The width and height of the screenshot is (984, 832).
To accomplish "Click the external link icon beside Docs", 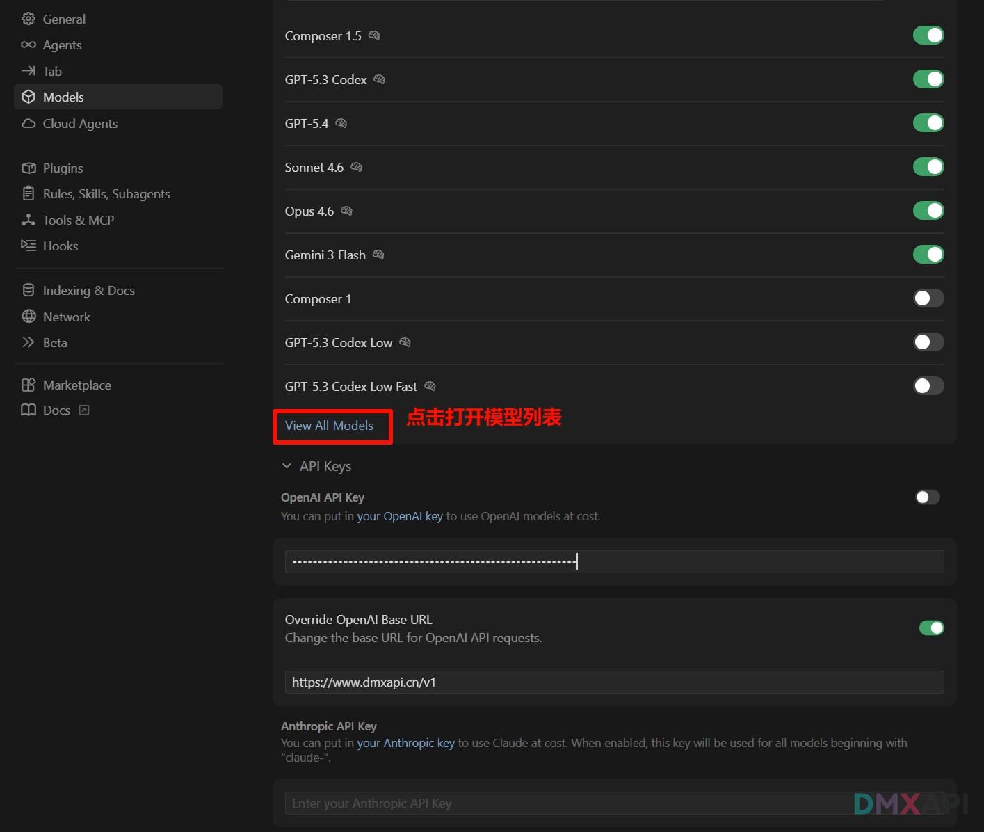I will click(x=84, y=410).
